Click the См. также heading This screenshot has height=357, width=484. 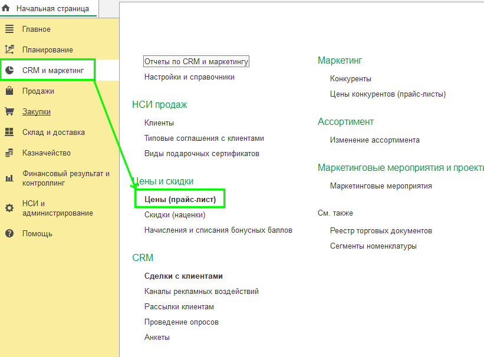pyautogui.click(x=335, y=213)
